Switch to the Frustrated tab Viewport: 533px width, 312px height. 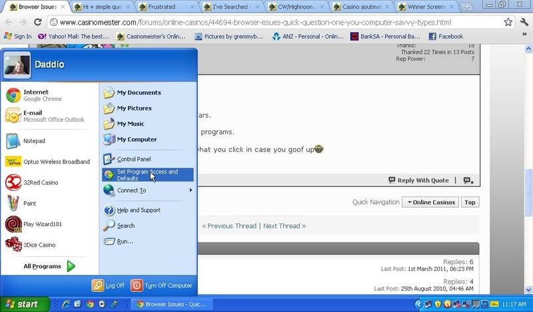click(167, 7)
